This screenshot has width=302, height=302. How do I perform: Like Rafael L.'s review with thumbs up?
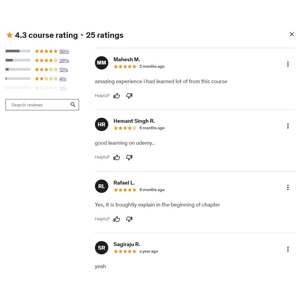pyautogui.click(x=117, y=219)
